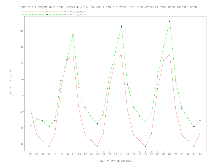
Task: Click red O.O_MEAN peak marker at hour 69
Action: click(170, 55)
